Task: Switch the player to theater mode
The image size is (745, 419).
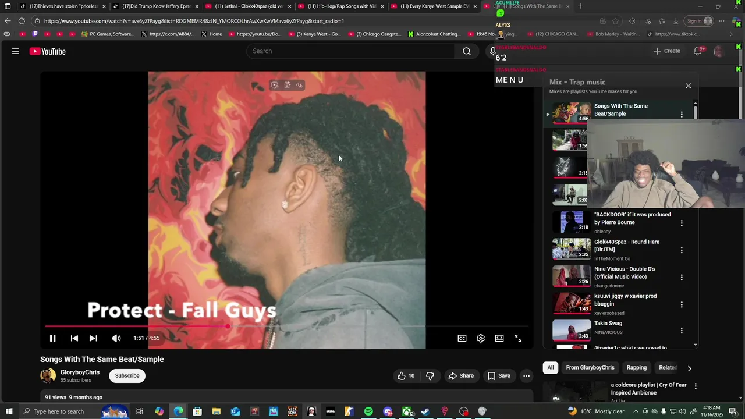Action: pos(499,338)
